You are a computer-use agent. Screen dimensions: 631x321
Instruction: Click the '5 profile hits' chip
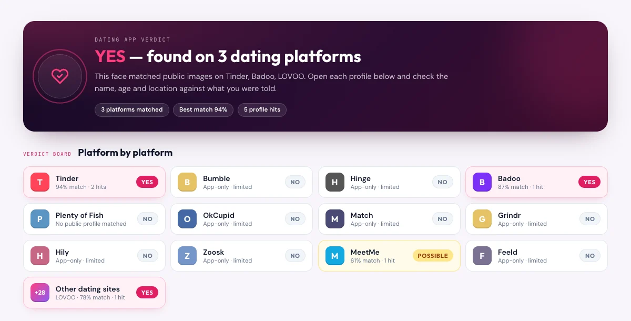(262, 109)
